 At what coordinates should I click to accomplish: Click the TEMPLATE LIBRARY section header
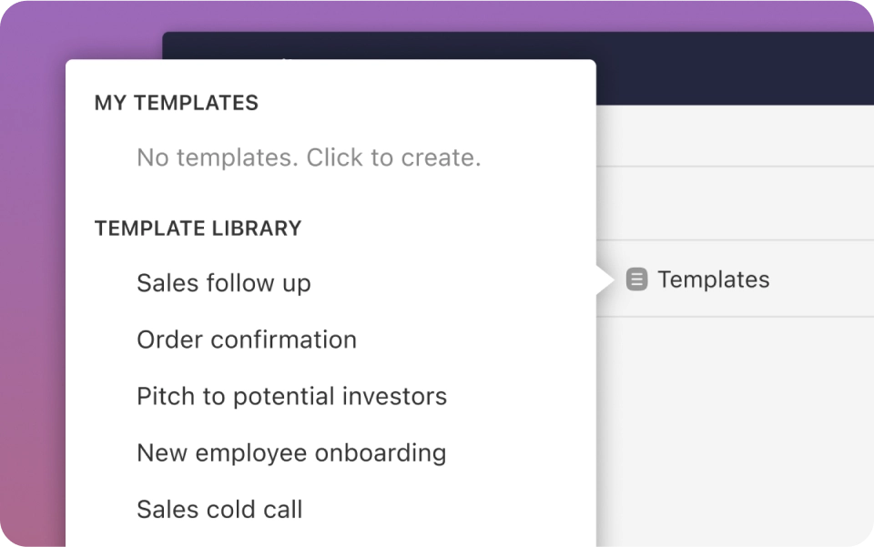pyautogui.click(x=198, y=228)
